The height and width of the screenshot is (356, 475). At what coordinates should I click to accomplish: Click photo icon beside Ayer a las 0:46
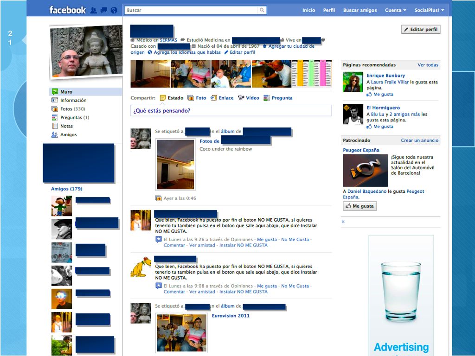158,198
